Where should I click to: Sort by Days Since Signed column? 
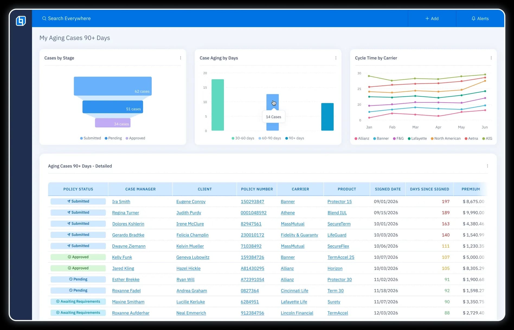(429, 189)
